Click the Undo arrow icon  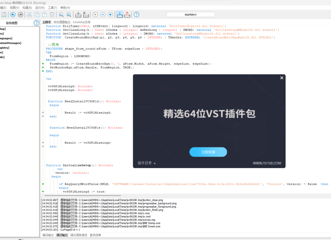point(13,15)
